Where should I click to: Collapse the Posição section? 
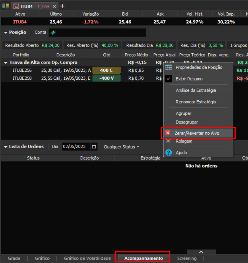pos(6,33)
